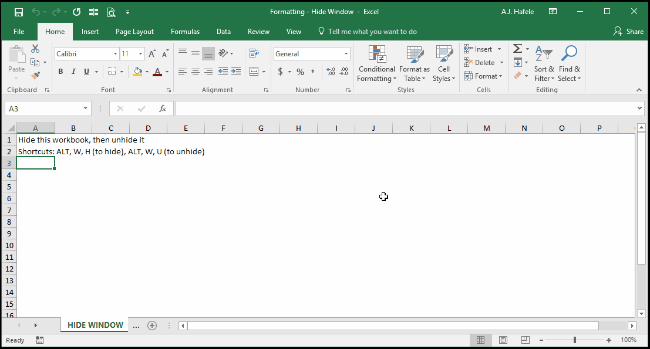
Task: Expand the font size dropdown
Action: point(140,54)
